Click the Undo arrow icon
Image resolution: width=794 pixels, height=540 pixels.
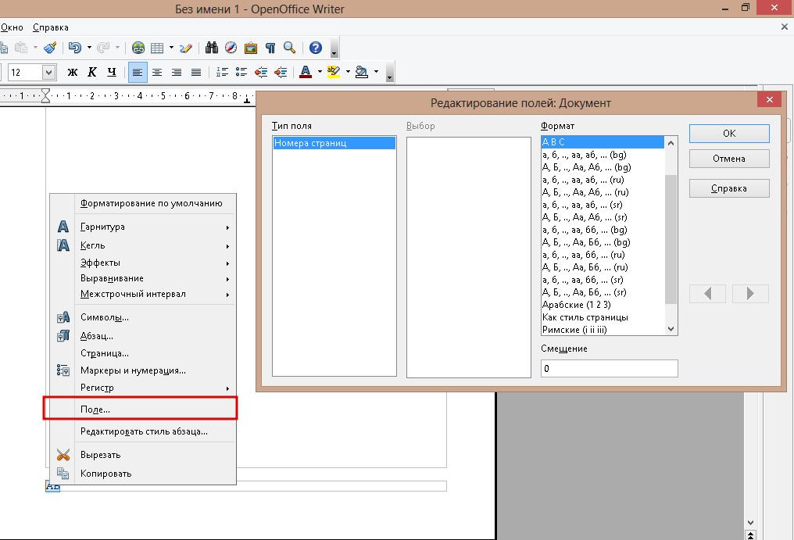click(75, 48)
